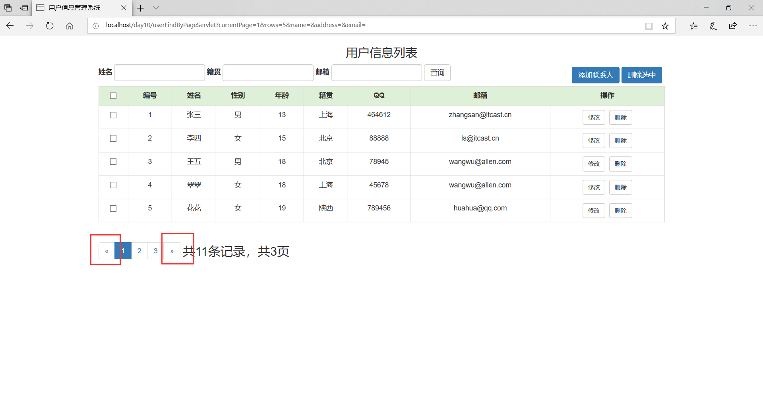Check the box for row 王五

(113, 162)
